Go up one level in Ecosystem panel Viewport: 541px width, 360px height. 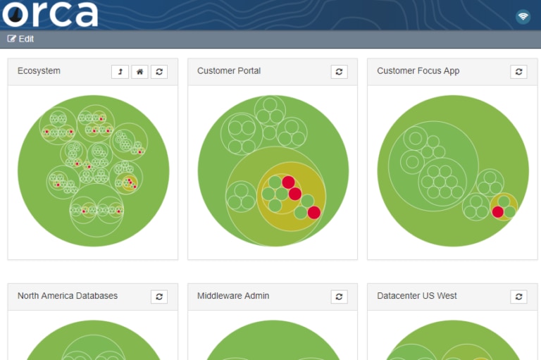[x=120, y=72]
